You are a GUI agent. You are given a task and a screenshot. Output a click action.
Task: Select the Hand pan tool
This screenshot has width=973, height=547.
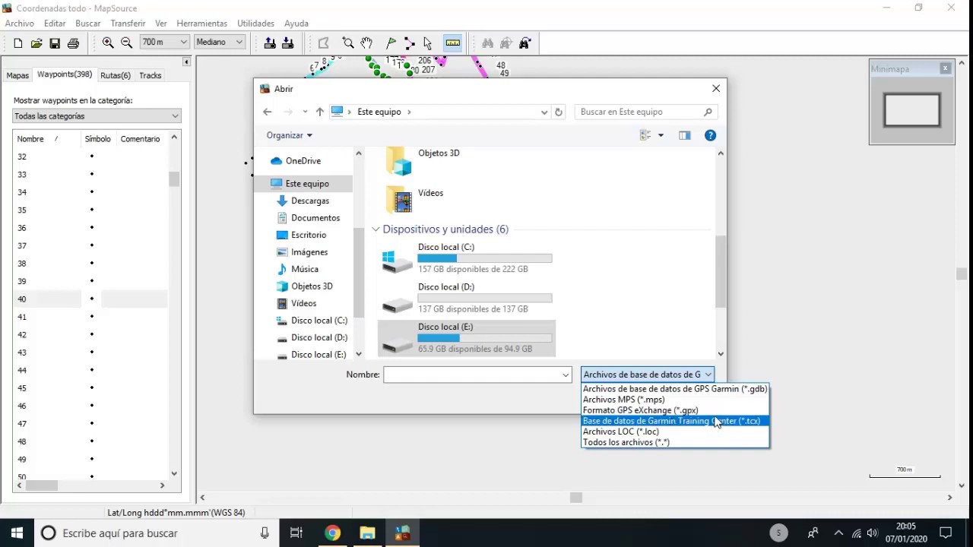(366, 43)
